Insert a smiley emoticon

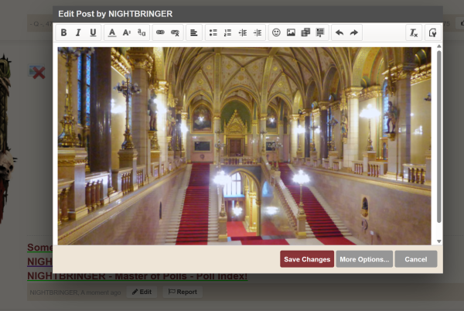pyautogui.click(x=276, y=32)
